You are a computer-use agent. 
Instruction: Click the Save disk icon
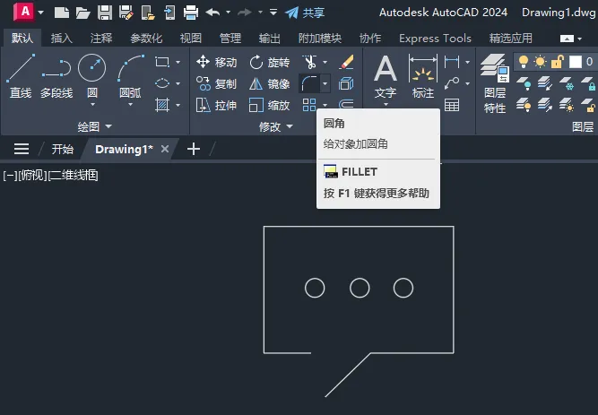(105, 13)
